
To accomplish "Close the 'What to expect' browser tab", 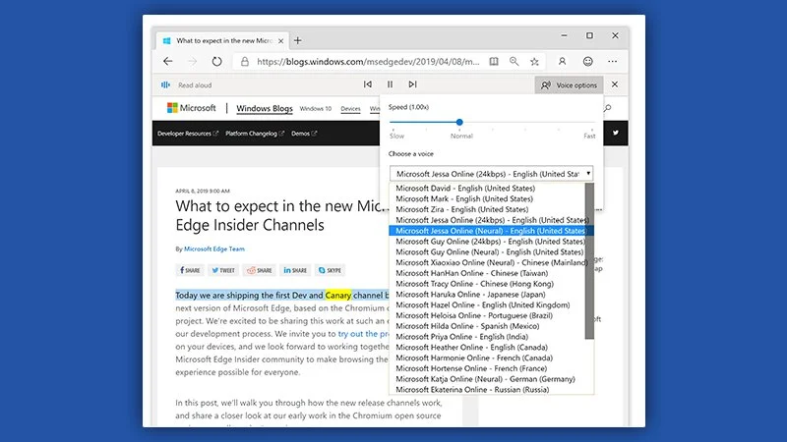I will point(281,41).
